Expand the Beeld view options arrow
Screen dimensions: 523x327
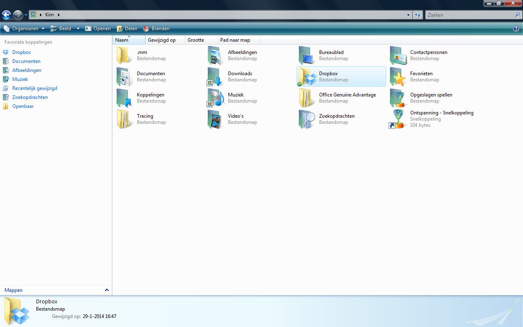click(x=78, y=29)
